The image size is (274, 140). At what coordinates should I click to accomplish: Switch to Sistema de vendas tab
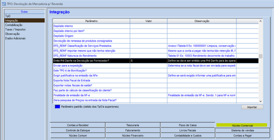(x=243, y=130)
